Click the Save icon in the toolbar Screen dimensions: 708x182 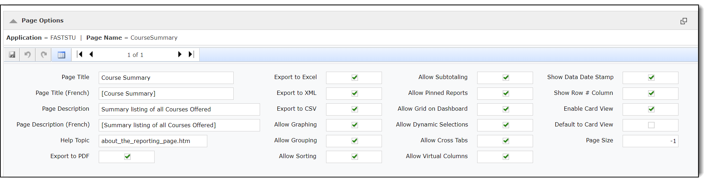(12, 55)
